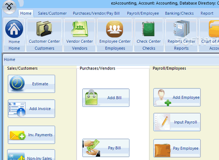Click the Sales/Customers section heading
Image resolution: width=219 pixels, height=160 pixels.
tap(22, 68)
